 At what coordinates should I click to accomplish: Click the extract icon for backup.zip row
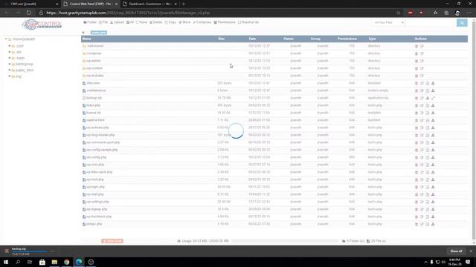[x=433, y=98]
